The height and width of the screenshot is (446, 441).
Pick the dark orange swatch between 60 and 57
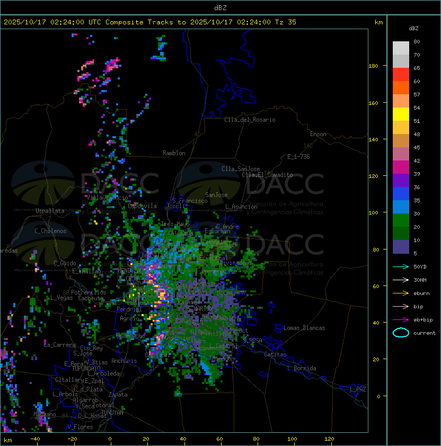pyautogui.click(x=401, y=87)
